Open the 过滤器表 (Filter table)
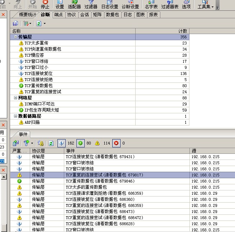The image size is (235, 232). click(170, 5)
